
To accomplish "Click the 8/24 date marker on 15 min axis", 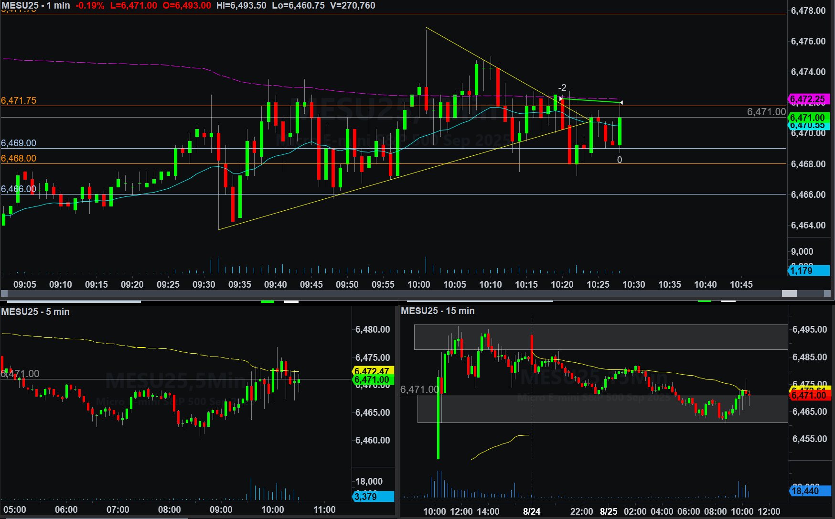I will pyautogui.click(x=531, y=511).
